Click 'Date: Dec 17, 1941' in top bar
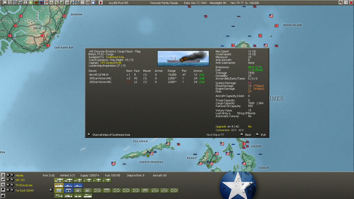Image resolution: width=354 pixels, height=199 pixels. [195, 3]
